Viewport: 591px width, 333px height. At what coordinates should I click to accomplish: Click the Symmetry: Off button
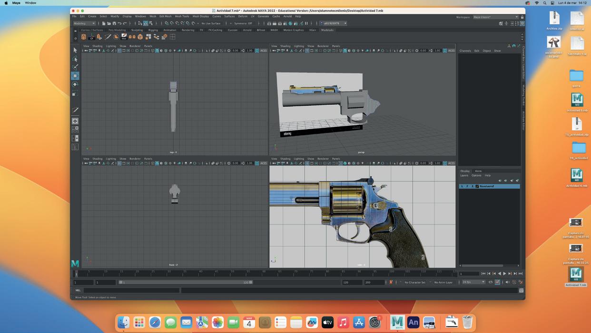click(x=243, y=23)
